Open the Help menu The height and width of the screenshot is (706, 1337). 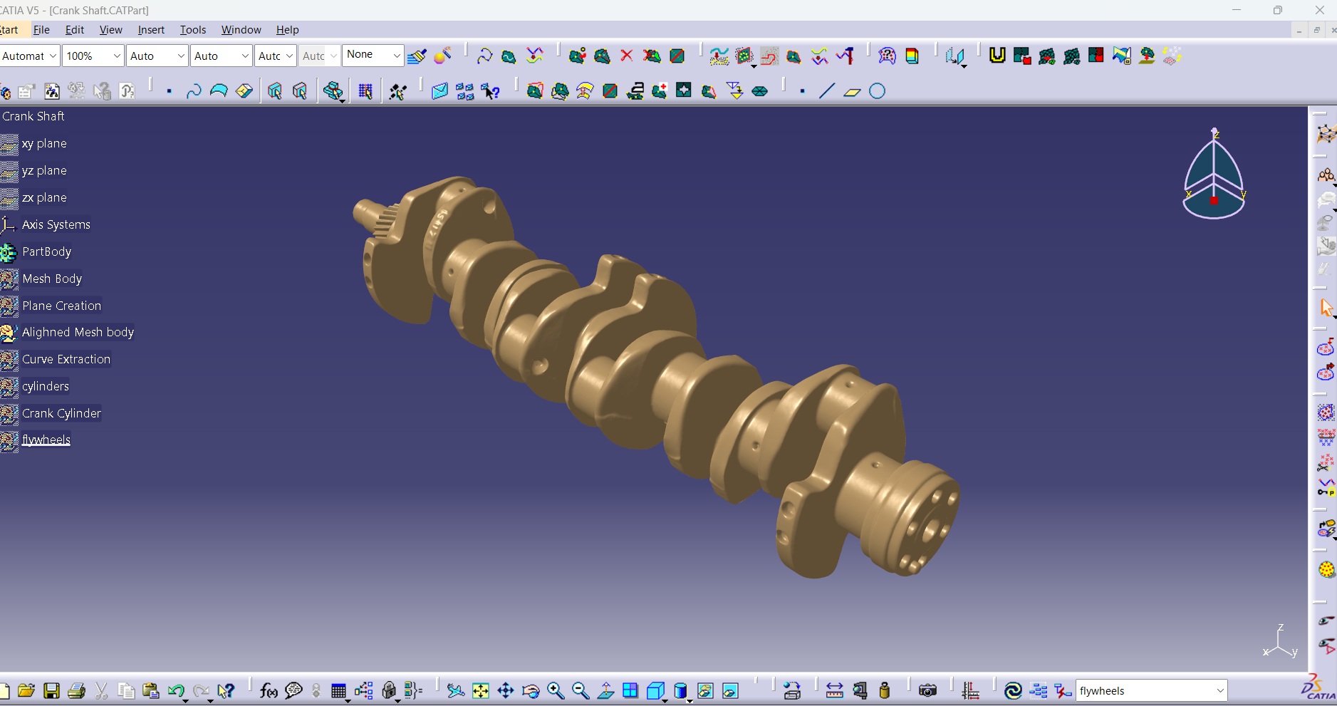(x=287, y=30)
